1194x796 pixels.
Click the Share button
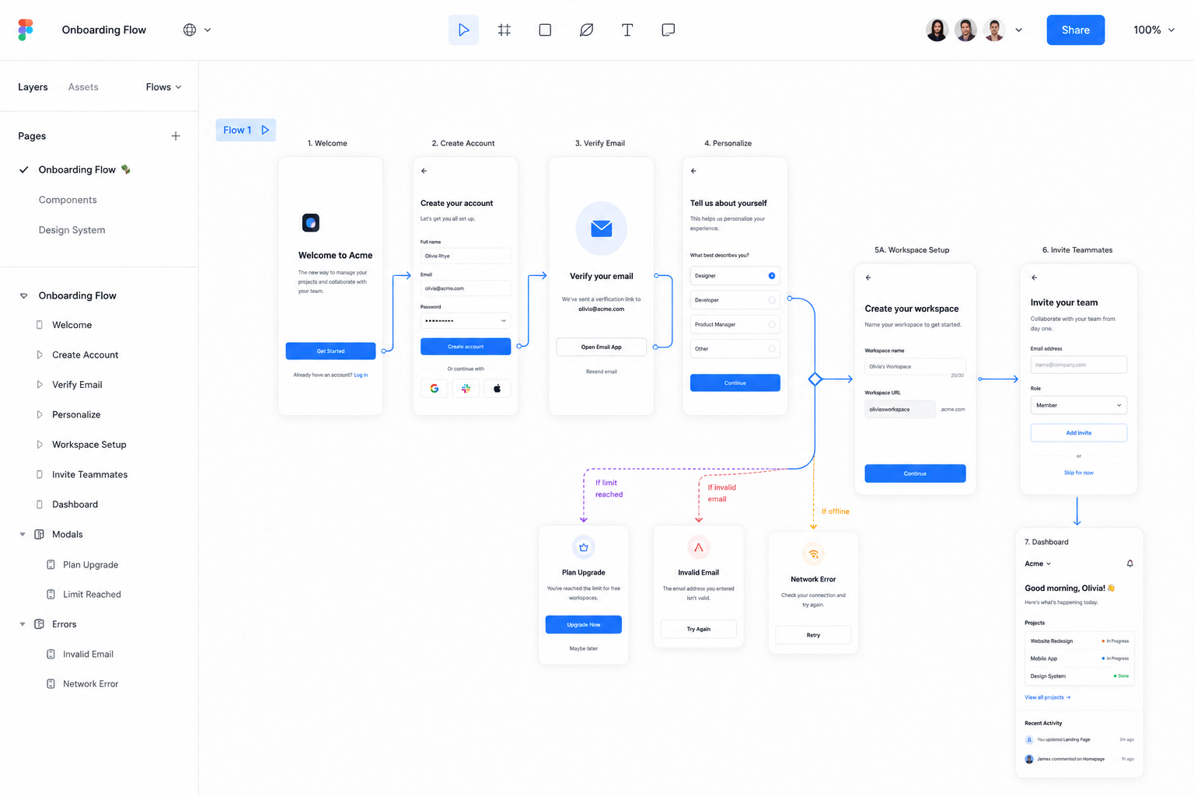(1075, 30)
